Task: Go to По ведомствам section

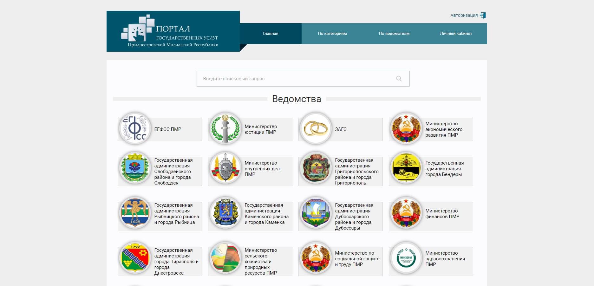Action: pyautogui.click(x=394, y=34)
